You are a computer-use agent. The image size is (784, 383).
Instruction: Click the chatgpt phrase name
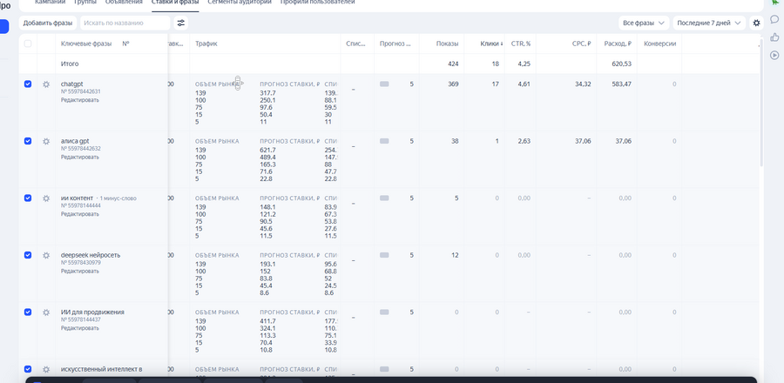point(72,84)
